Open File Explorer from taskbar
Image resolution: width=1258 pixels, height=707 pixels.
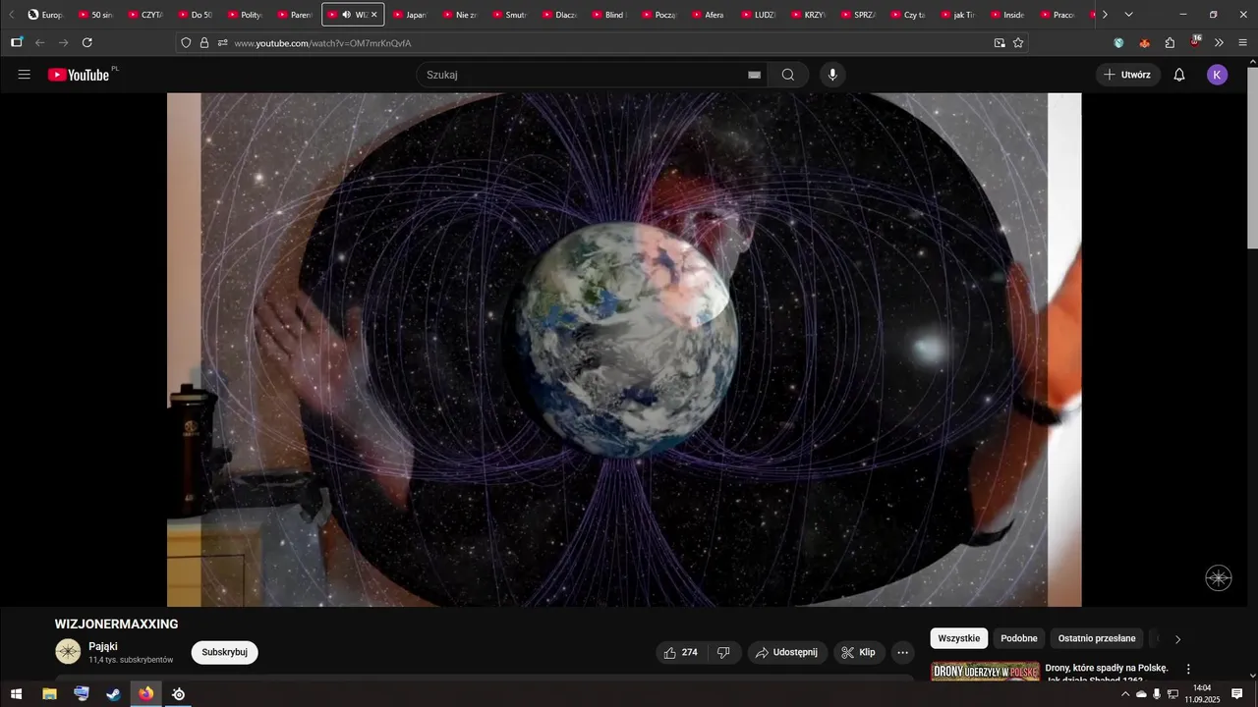49,694
